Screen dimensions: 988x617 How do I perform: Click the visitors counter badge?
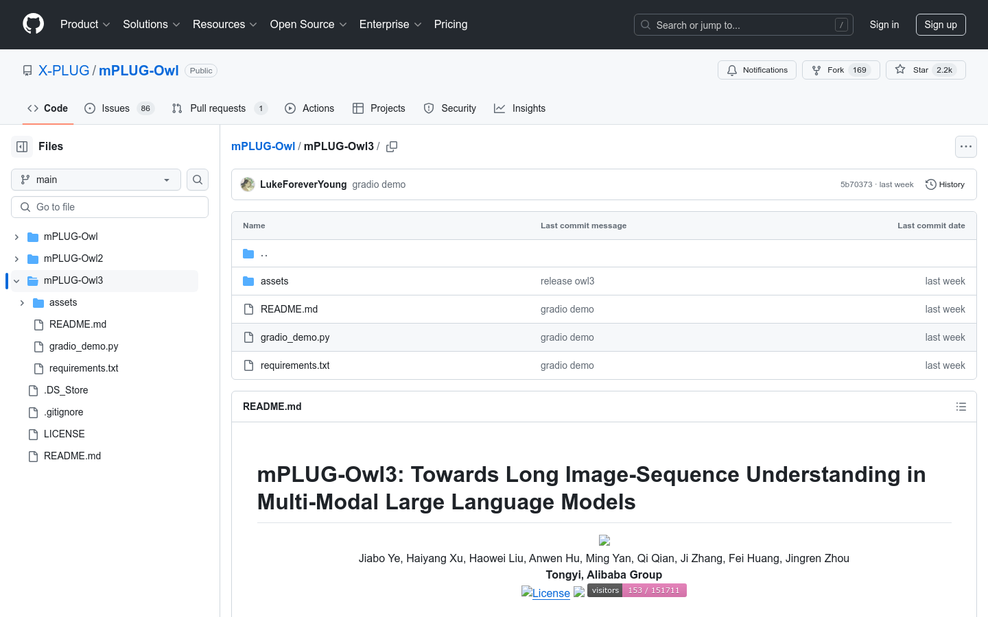pos(637,590)
